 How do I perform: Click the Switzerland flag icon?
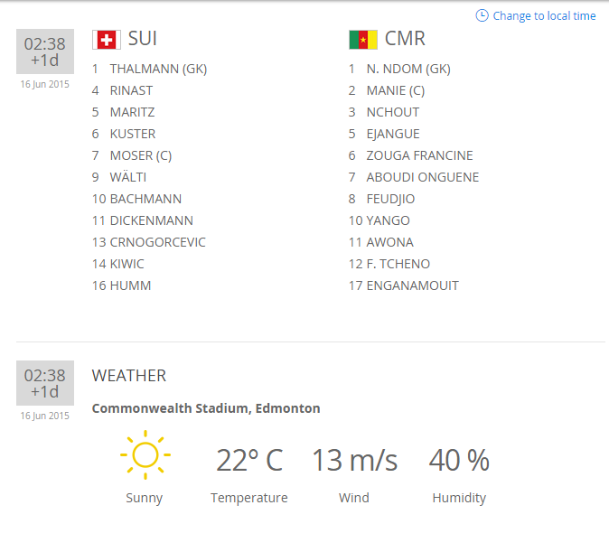coord(106,40)
